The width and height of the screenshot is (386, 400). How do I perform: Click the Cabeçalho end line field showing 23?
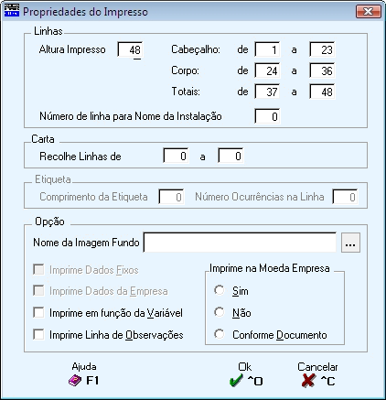(322, 49)
